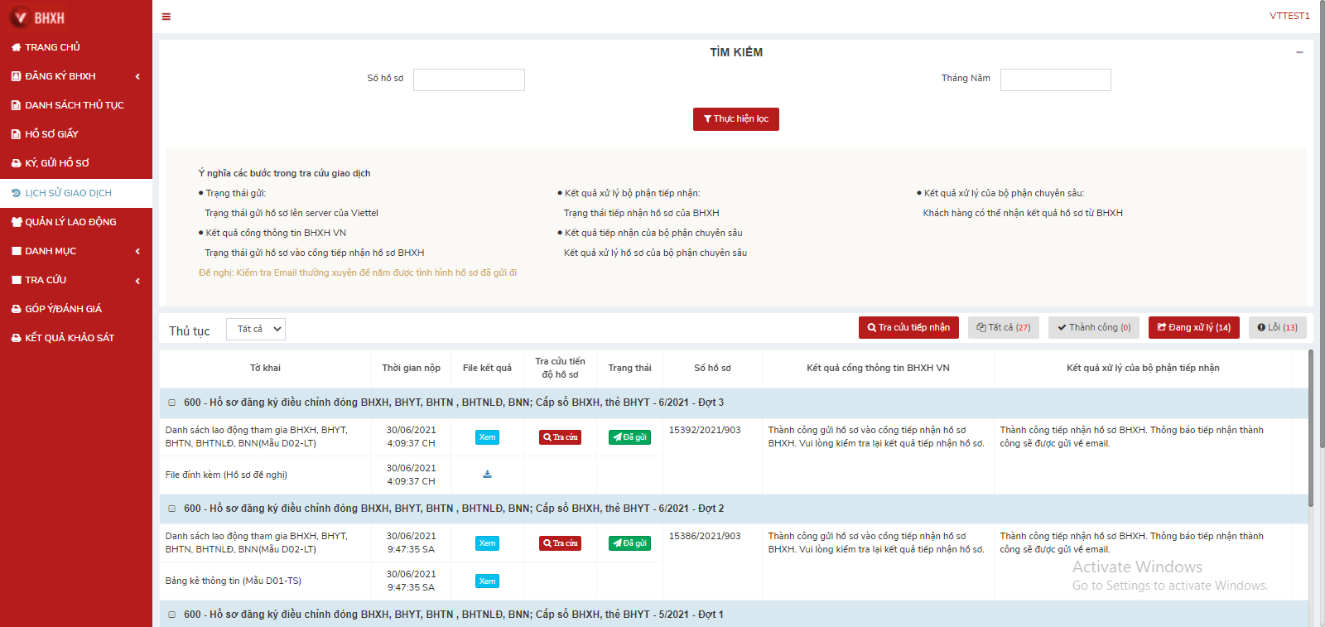
Task: Filter by Đang xử lý (14)
Action: coord(1194,327)
